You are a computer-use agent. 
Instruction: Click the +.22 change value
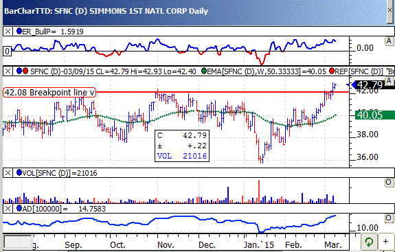[196, 146]
